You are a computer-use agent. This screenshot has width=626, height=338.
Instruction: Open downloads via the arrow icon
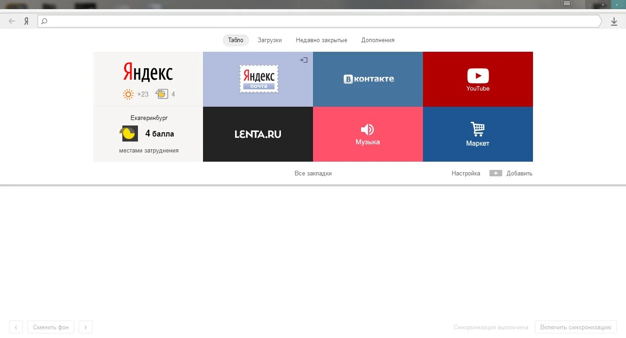614,21
